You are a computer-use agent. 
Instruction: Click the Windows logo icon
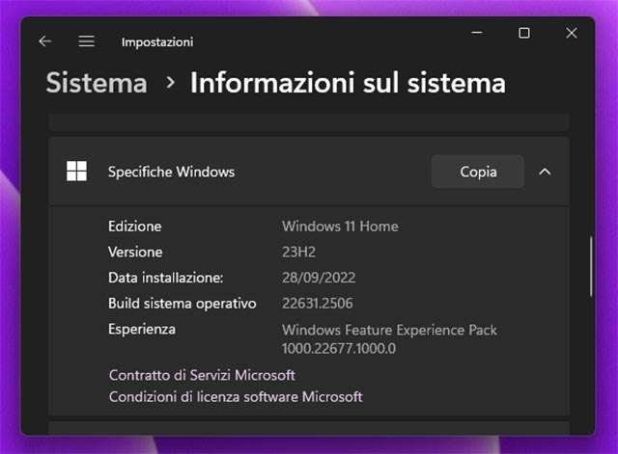(x=76, y=172)
